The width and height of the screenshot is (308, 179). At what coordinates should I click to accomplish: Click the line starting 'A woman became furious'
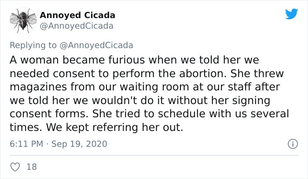point(134,60)
